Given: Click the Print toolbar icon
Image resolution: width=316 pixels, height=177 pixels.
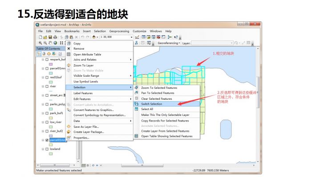Looking at the screenshot, I should [x=55, y=37].
